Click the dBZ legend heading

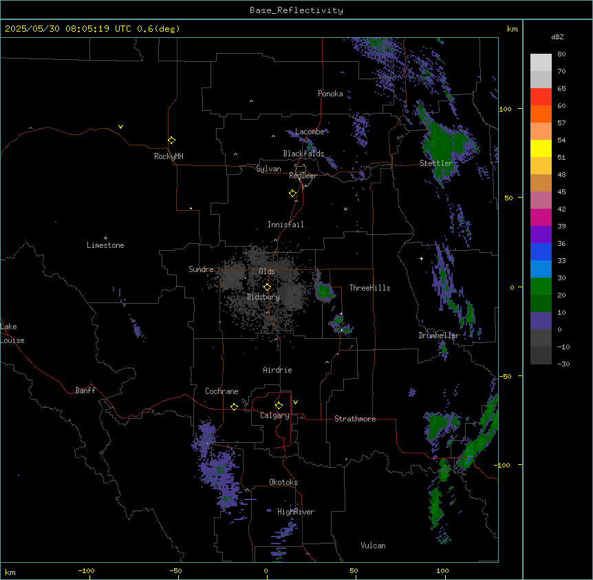pos(557,37)
